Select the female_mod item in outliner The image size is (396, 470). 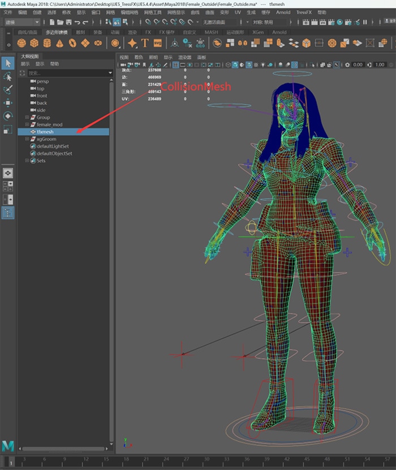(x=50, y=124)
